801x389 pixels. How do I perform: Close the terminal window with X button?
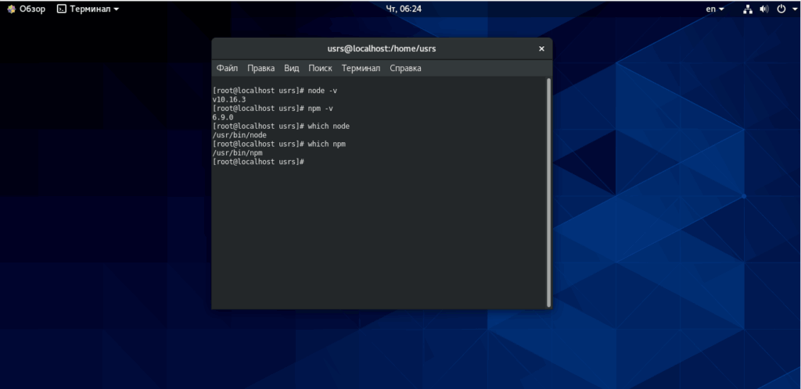[x=541, y=49]
